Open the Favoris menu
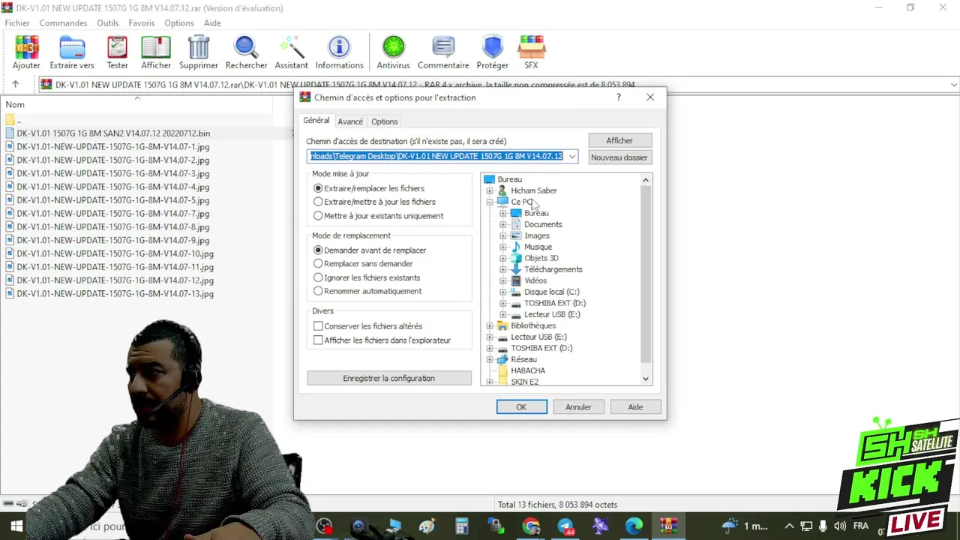This screenshot has height=540, width=960. 141,23
